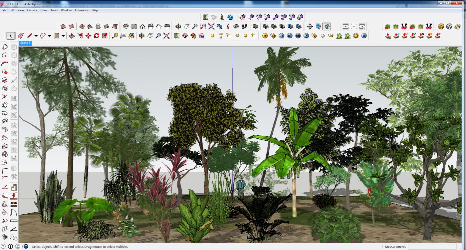Choose the Move tool with red arrows
This screenshot has height=250, width=466.
click(x=88, y=36)
